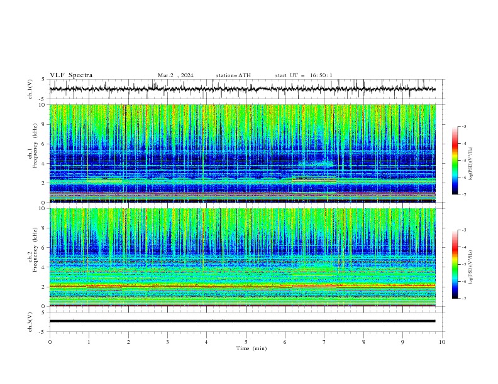
Task: Click the time axis tick label "4"
Action: 206,342
